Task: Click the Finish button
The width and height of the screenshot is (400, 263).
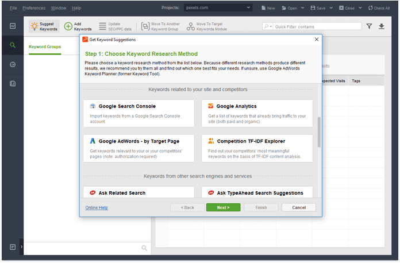Action: point(261,207)
